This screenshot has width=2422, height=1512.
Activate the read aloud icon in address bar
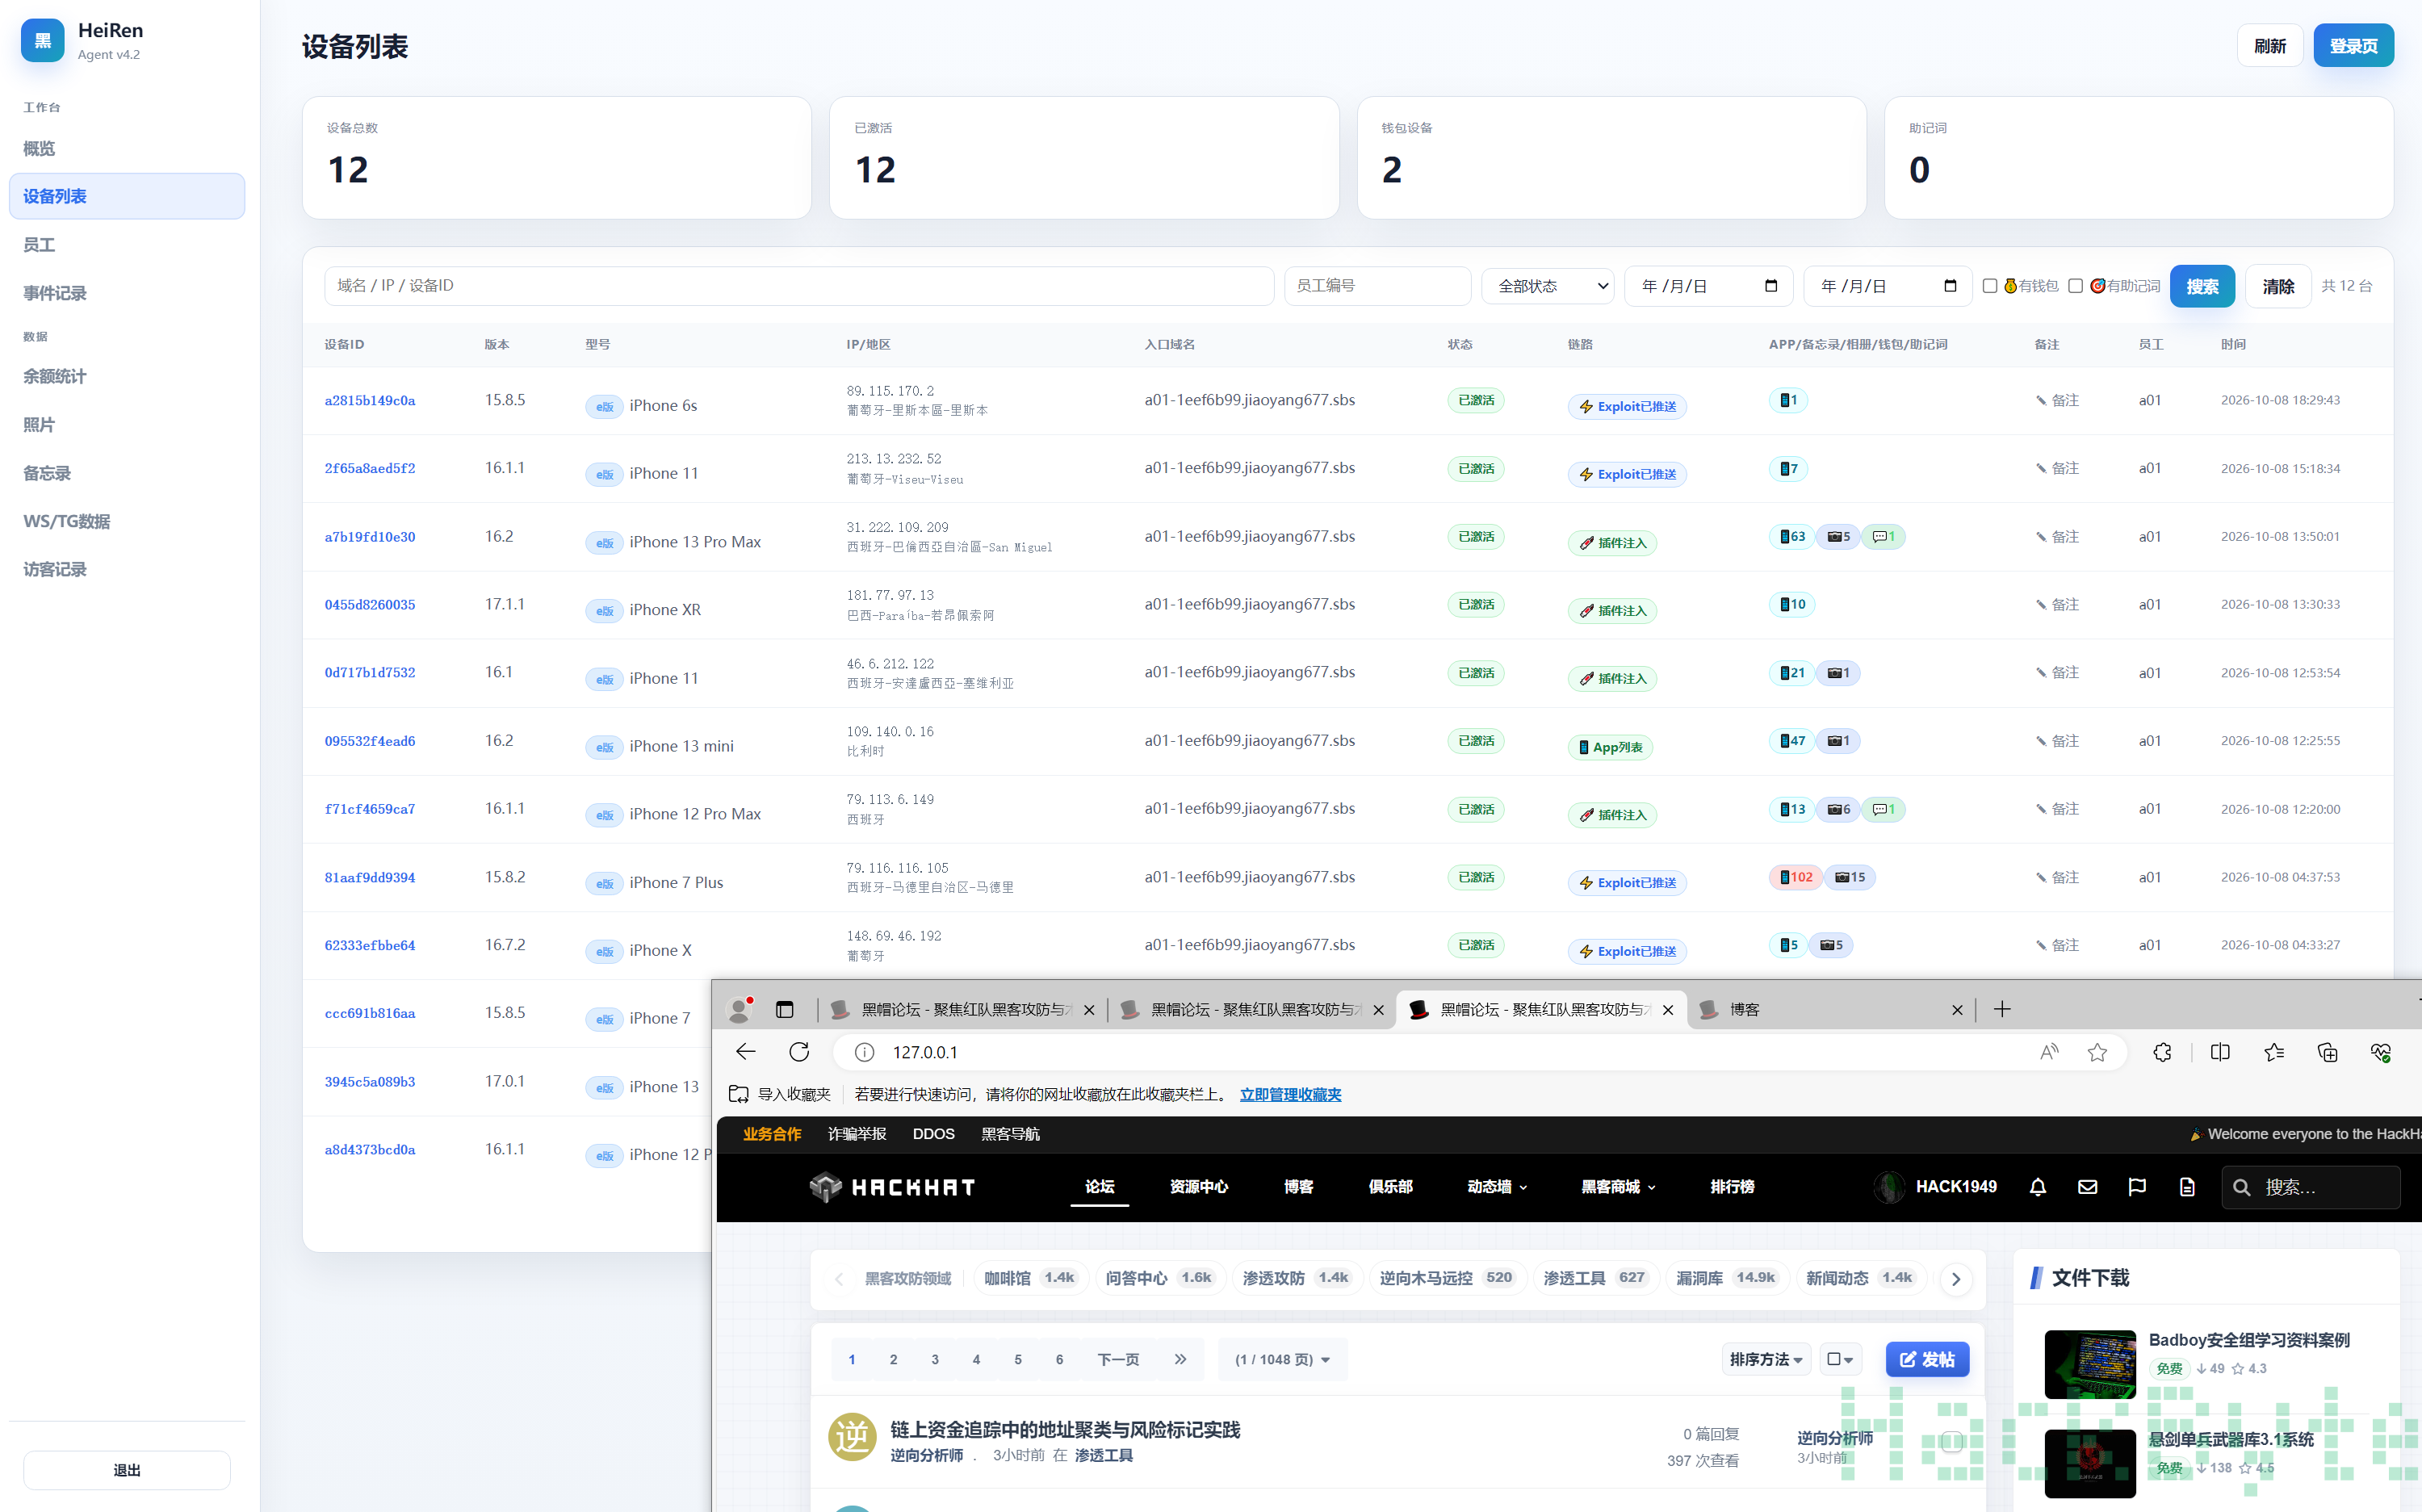[2049, 1052]
